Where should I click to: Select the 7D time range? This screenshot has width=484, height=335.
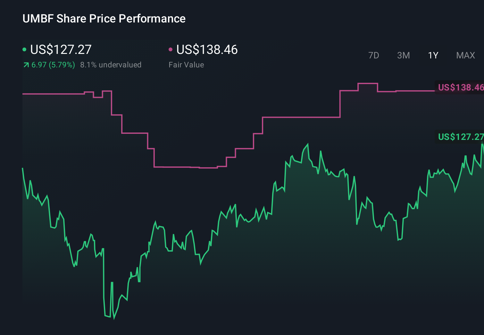374,55
